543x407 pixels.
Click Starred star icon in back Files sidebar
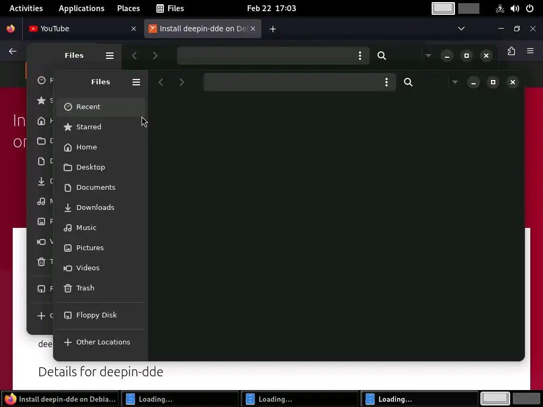(x=41, y=100)
